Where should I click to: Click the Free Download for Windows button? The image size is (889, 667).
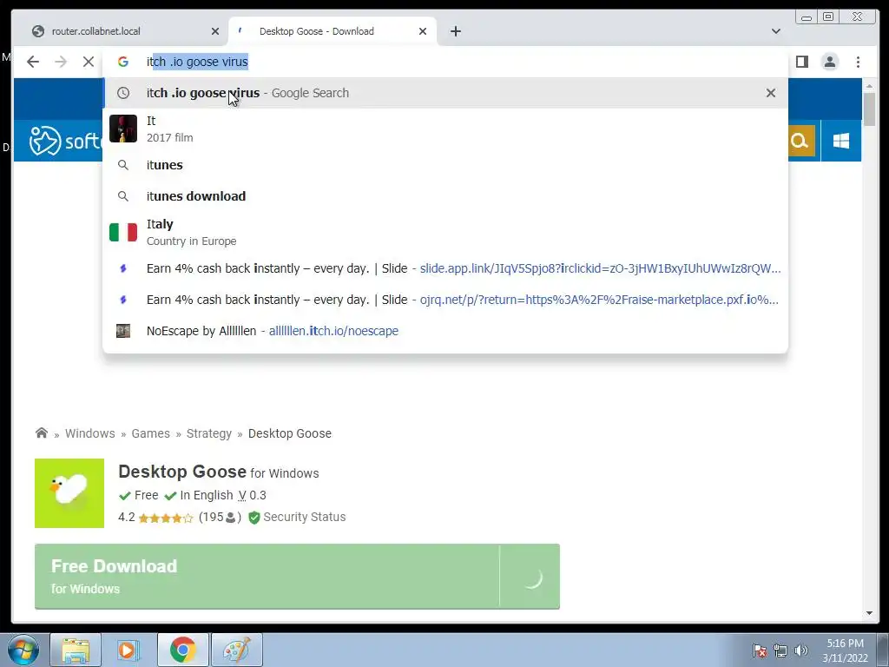coord(297,577)
